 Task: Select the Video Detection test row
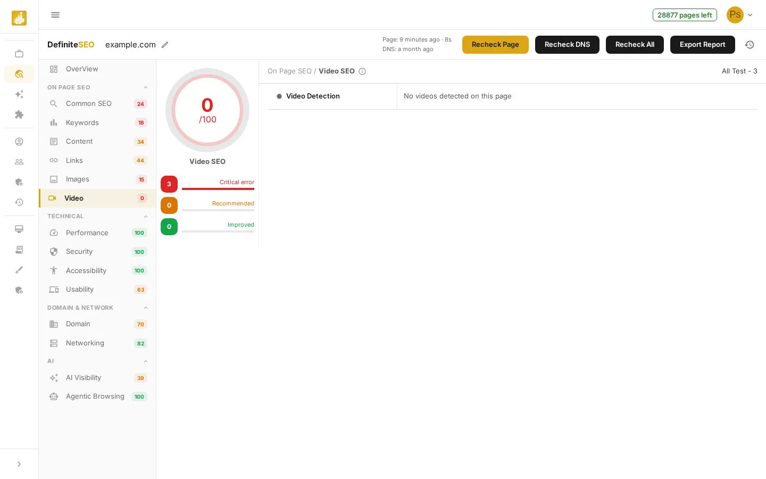tap(513, 96)
